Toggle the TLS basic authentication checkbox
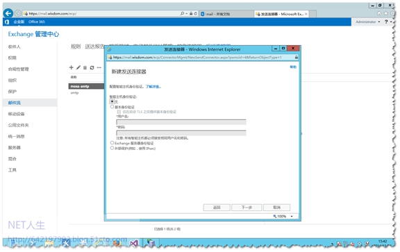This screenshot has height=252, width=400. point(119,112)
